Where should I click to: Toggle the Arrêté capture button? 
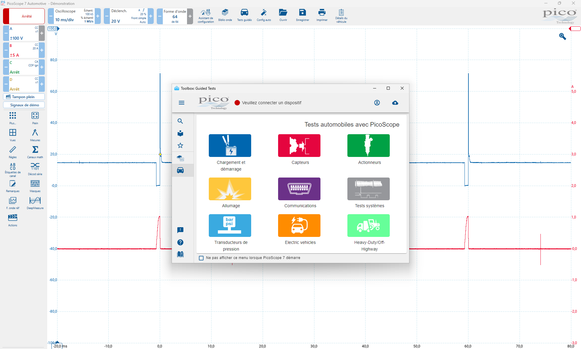pyautogui.click(x=24, y=16)
